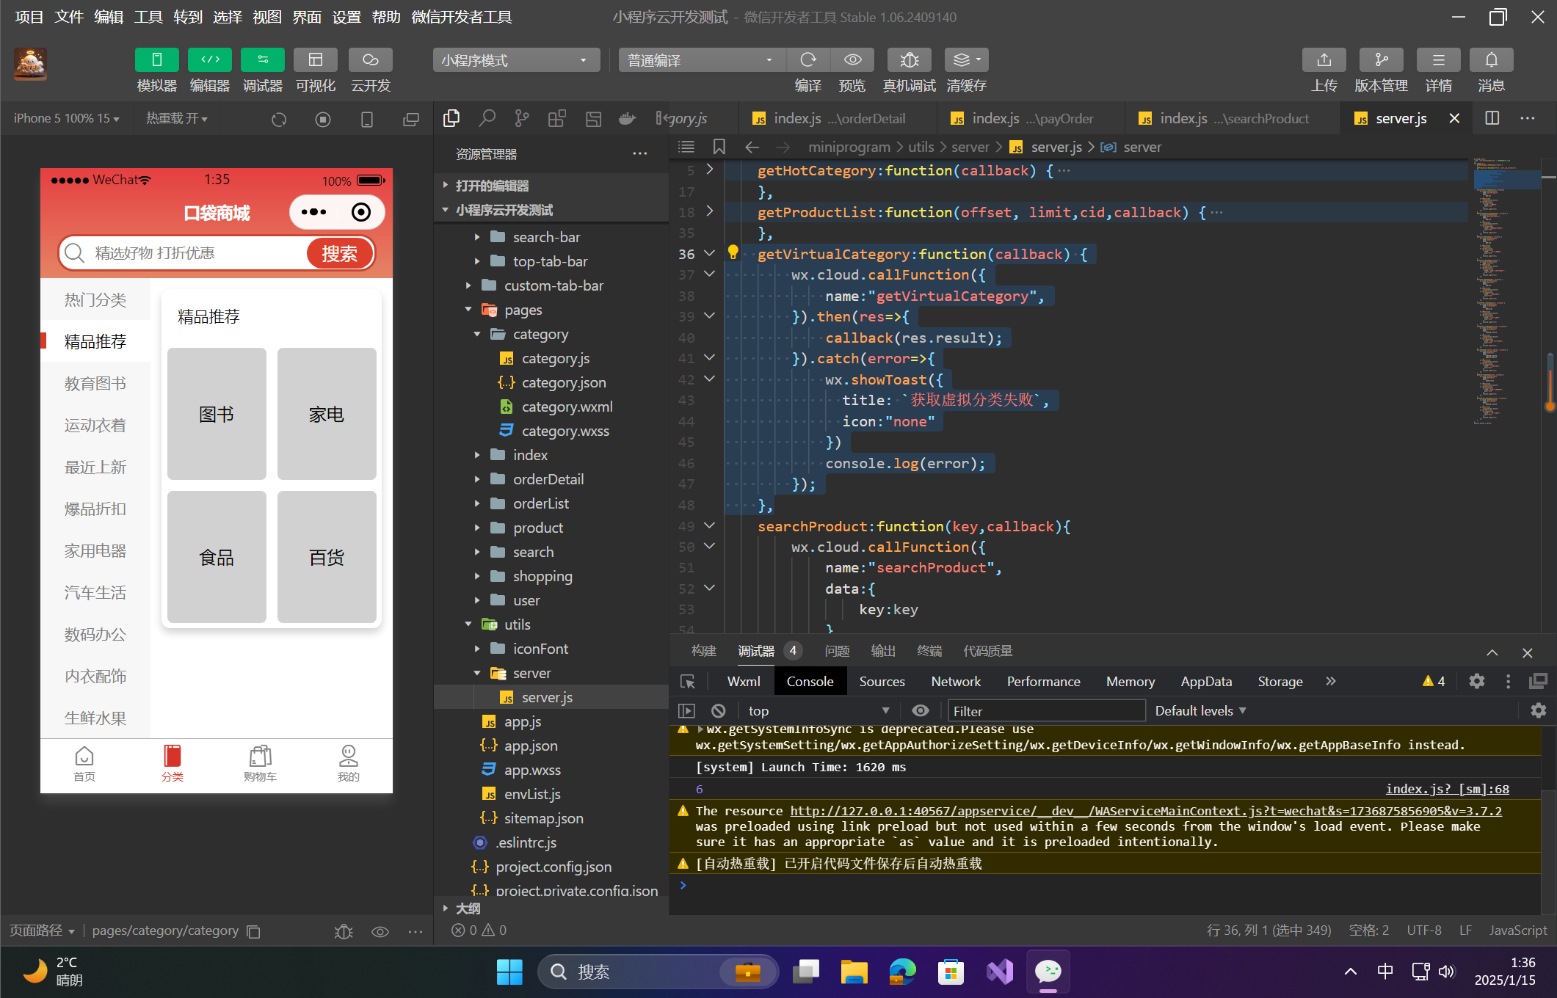Switch to the Network tab
This screenshot has height=998, width=1557.
(955, 681)
